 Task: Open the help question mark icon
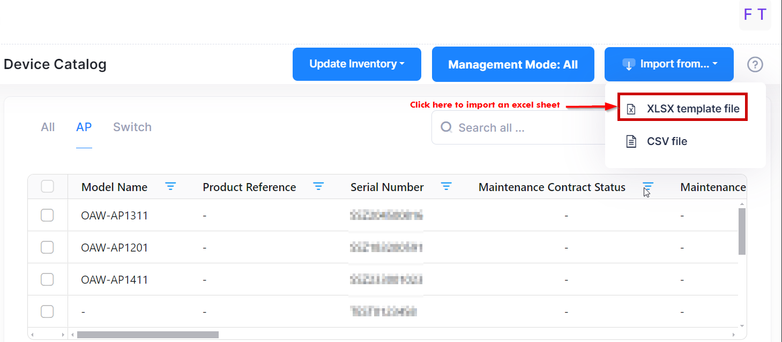(x=755, y=65)
